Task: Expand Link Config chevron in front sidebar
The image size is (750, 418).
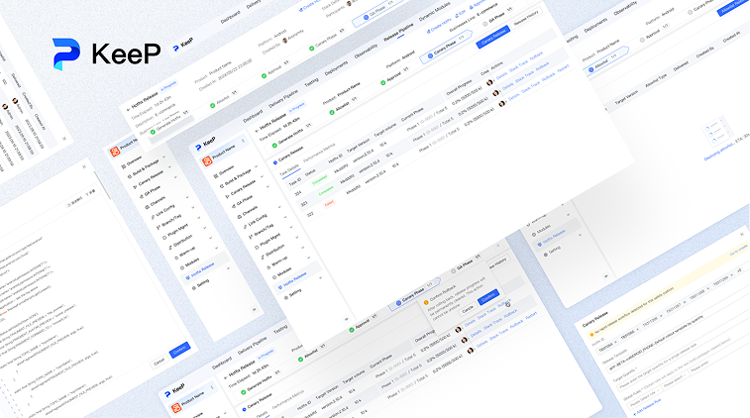Action: [279, 207]
